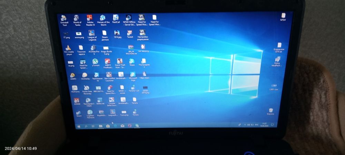Open the Battle.net launcher shortcut

(x=100, y=101)
